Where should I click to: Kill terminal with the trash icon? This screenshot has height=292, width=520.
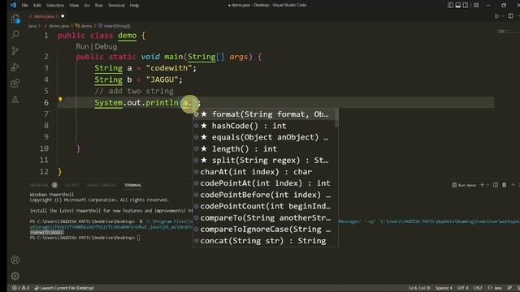(x=504, y=185)
